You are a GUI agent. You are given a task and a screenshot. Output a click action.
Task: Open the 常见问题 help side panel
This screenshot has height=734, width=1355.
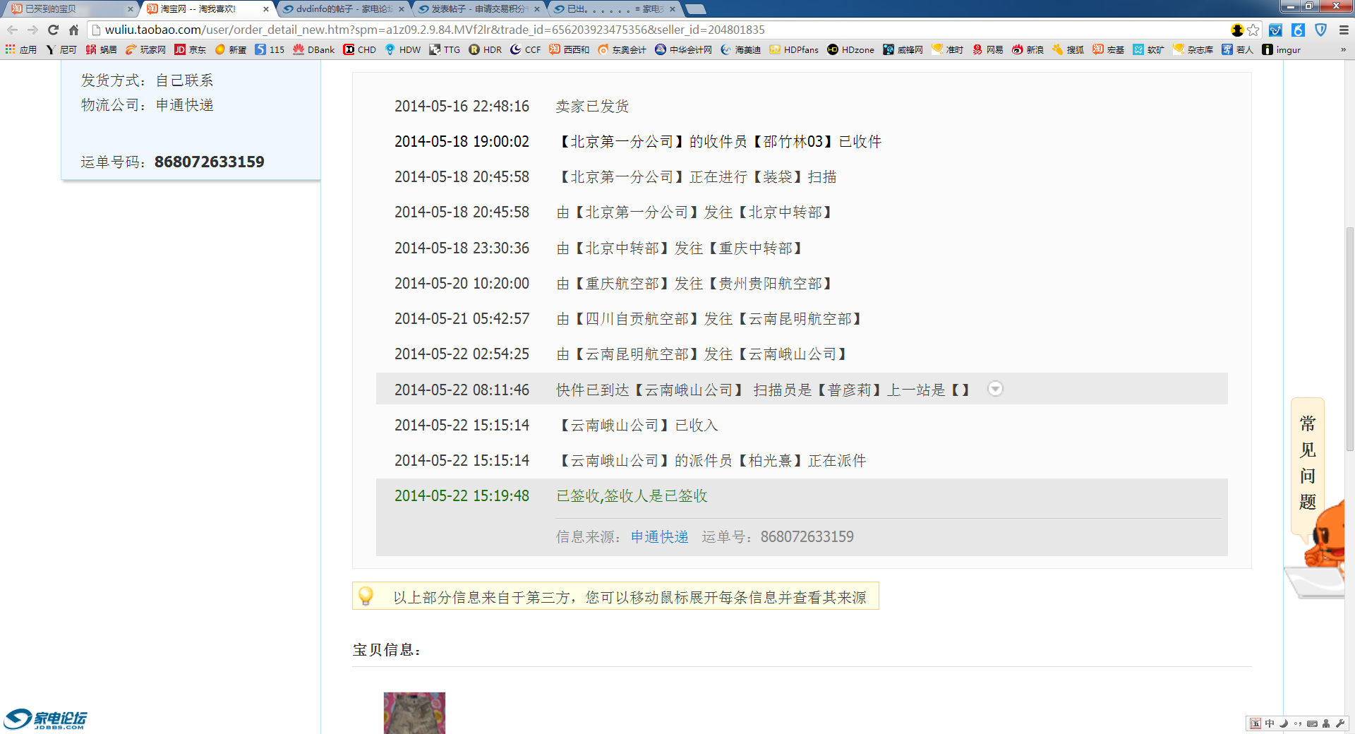(1307, 462)
